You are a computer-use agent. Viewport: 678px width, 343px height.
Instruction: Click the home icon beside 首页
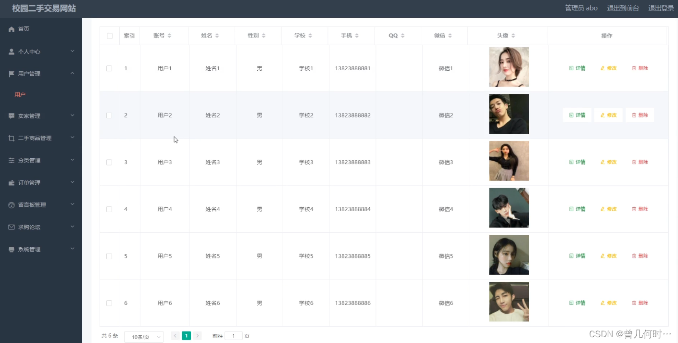tap(12, 29)
